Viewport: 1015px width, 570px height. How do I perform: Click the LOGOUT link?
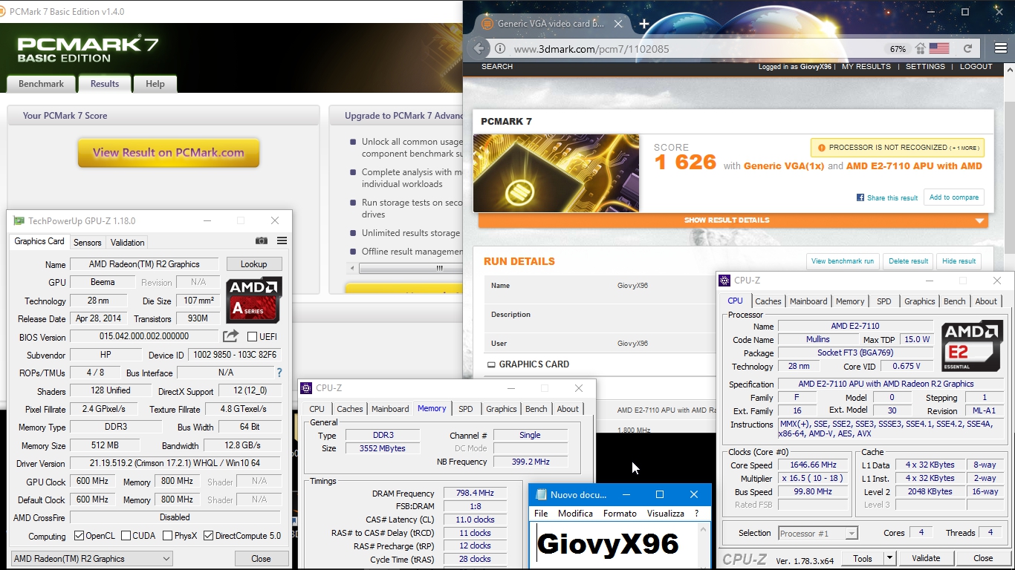click(976, 67)
